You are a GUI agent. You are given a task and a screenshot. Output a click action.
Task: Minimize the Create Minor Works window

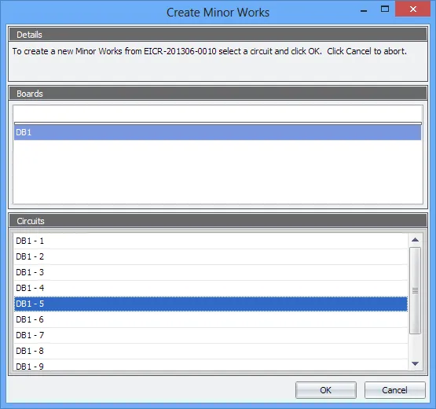pos(364,10)
